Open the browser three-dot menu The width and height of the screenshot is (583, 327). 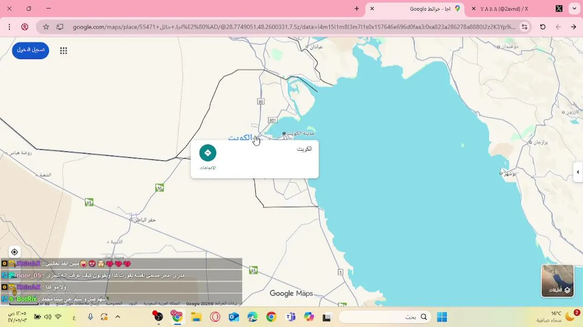click(x=9, y=27)
